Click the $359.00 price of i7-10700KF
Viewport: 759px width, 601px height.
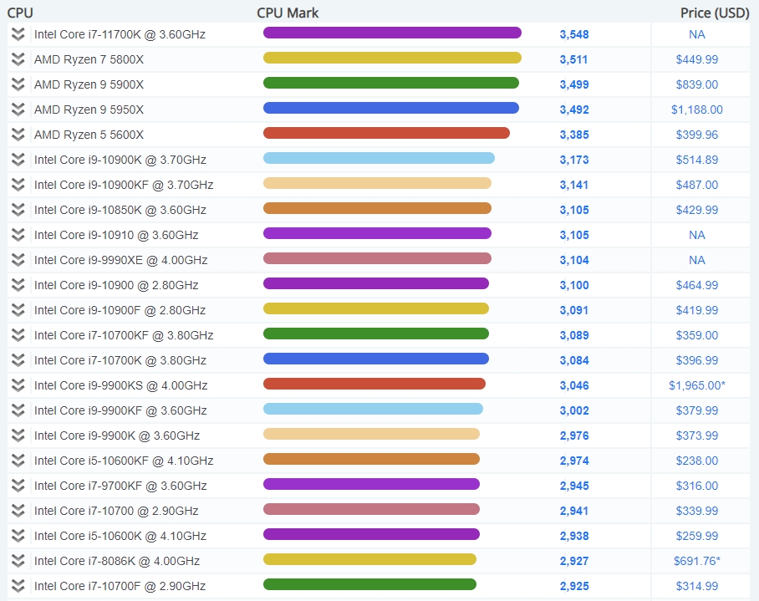697,335
